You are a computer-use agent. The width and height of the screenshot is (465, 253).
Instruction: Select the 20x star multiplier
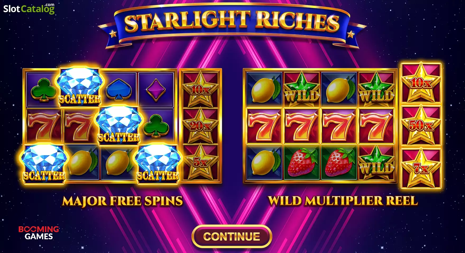click(x=200, y=126)
